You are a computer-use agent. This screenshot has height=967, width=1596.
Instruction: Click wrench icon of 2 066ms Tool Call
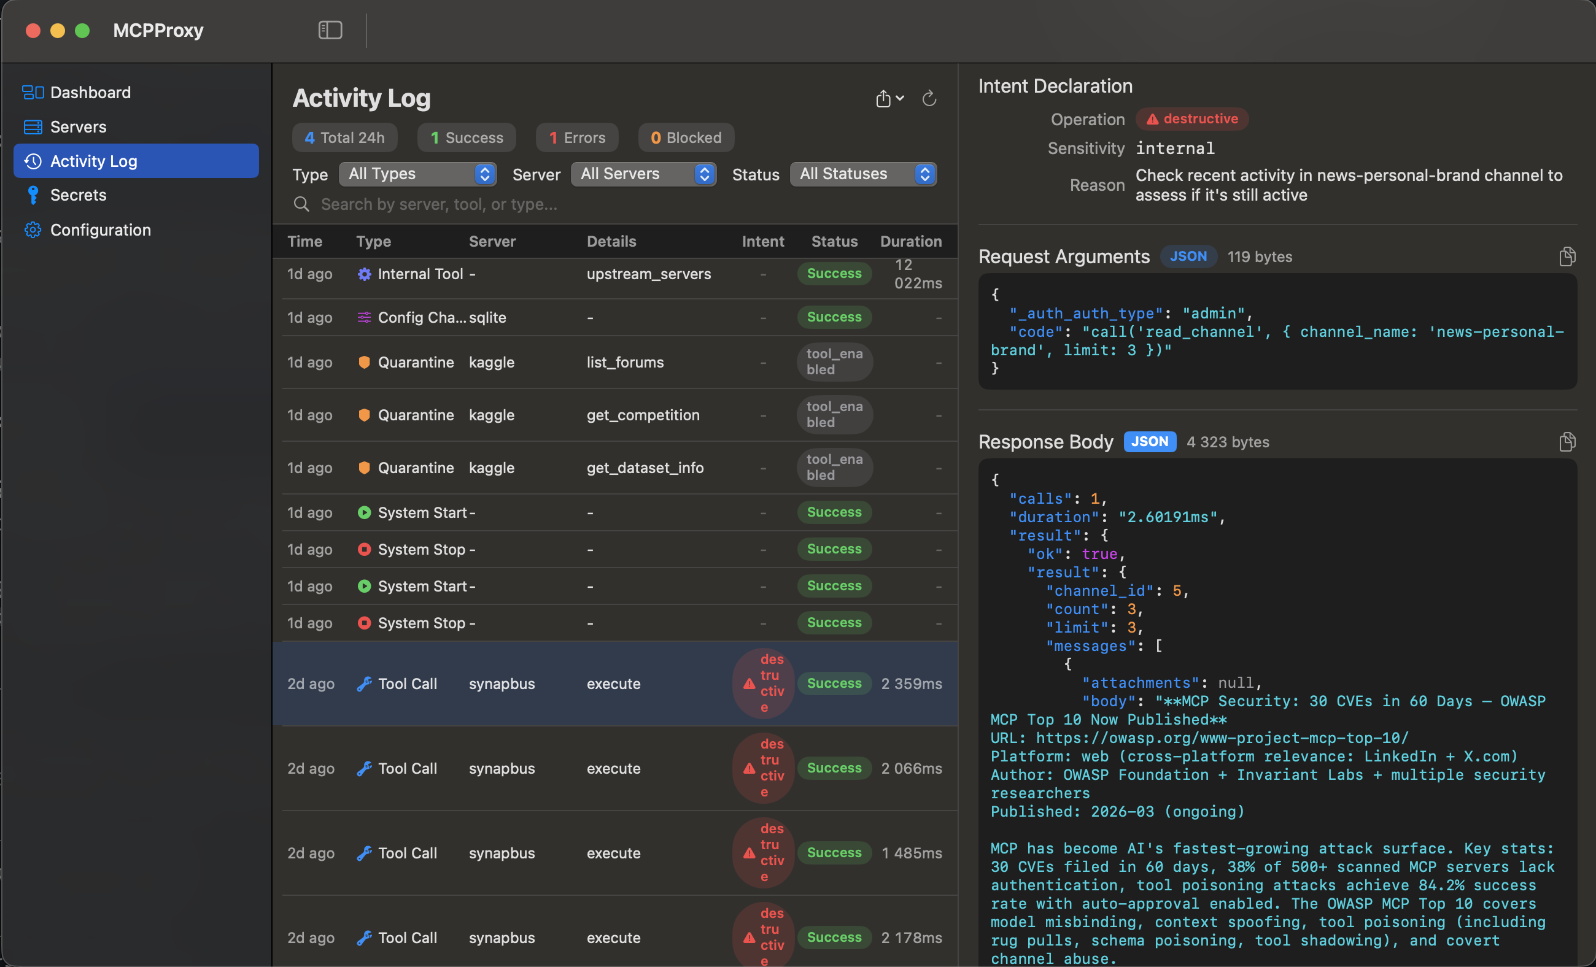coord(365,769)
